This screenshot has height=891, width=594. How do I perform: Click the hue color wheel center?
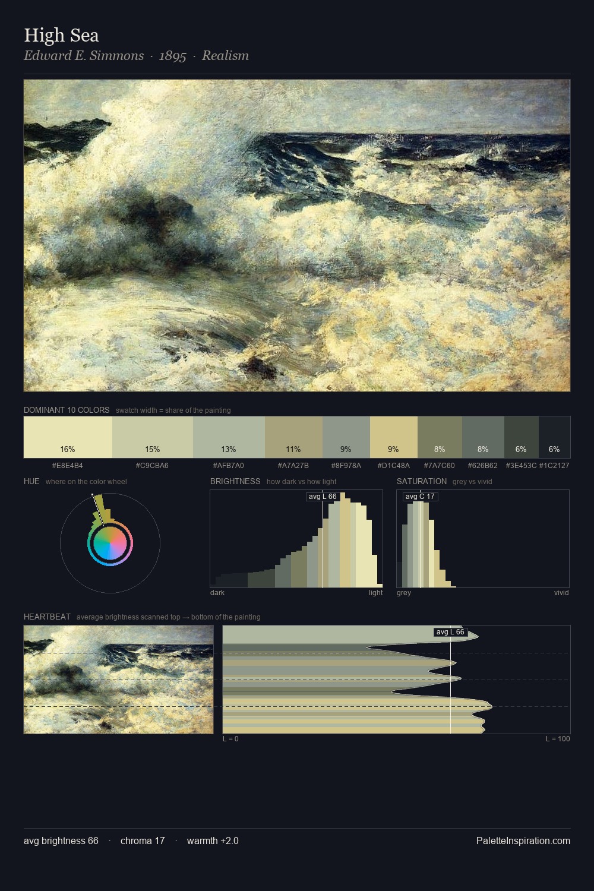point(110,544)
